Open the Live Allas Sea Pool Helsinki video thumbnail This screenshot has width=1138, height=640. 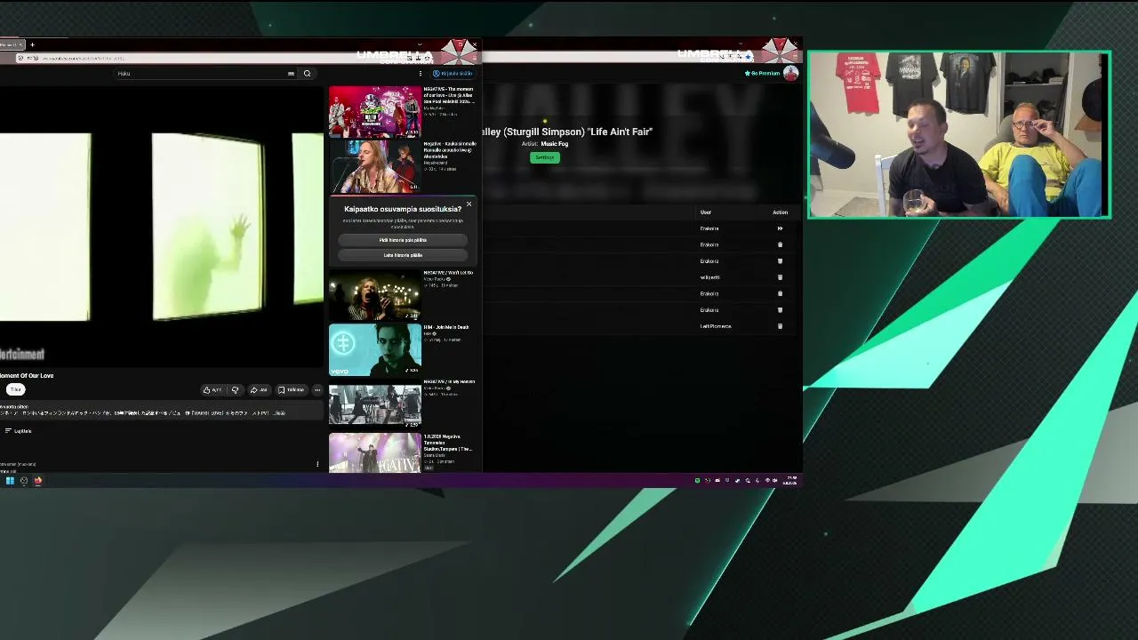(375, 112)
